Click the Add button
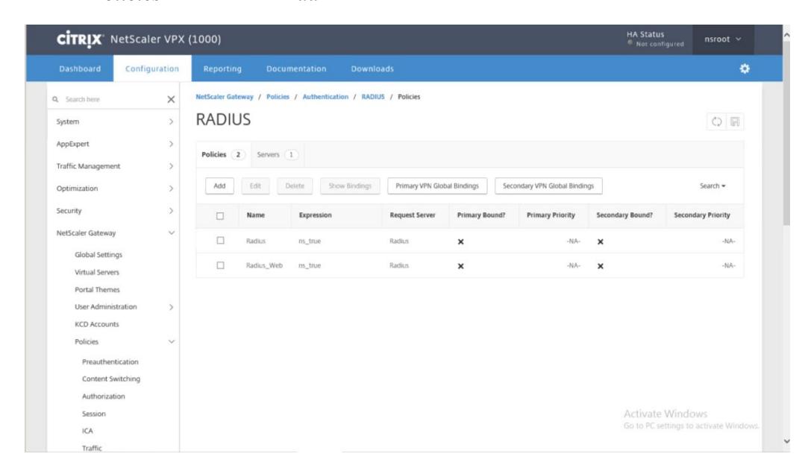This screenshot has width=808, height=471. (219, 186)
